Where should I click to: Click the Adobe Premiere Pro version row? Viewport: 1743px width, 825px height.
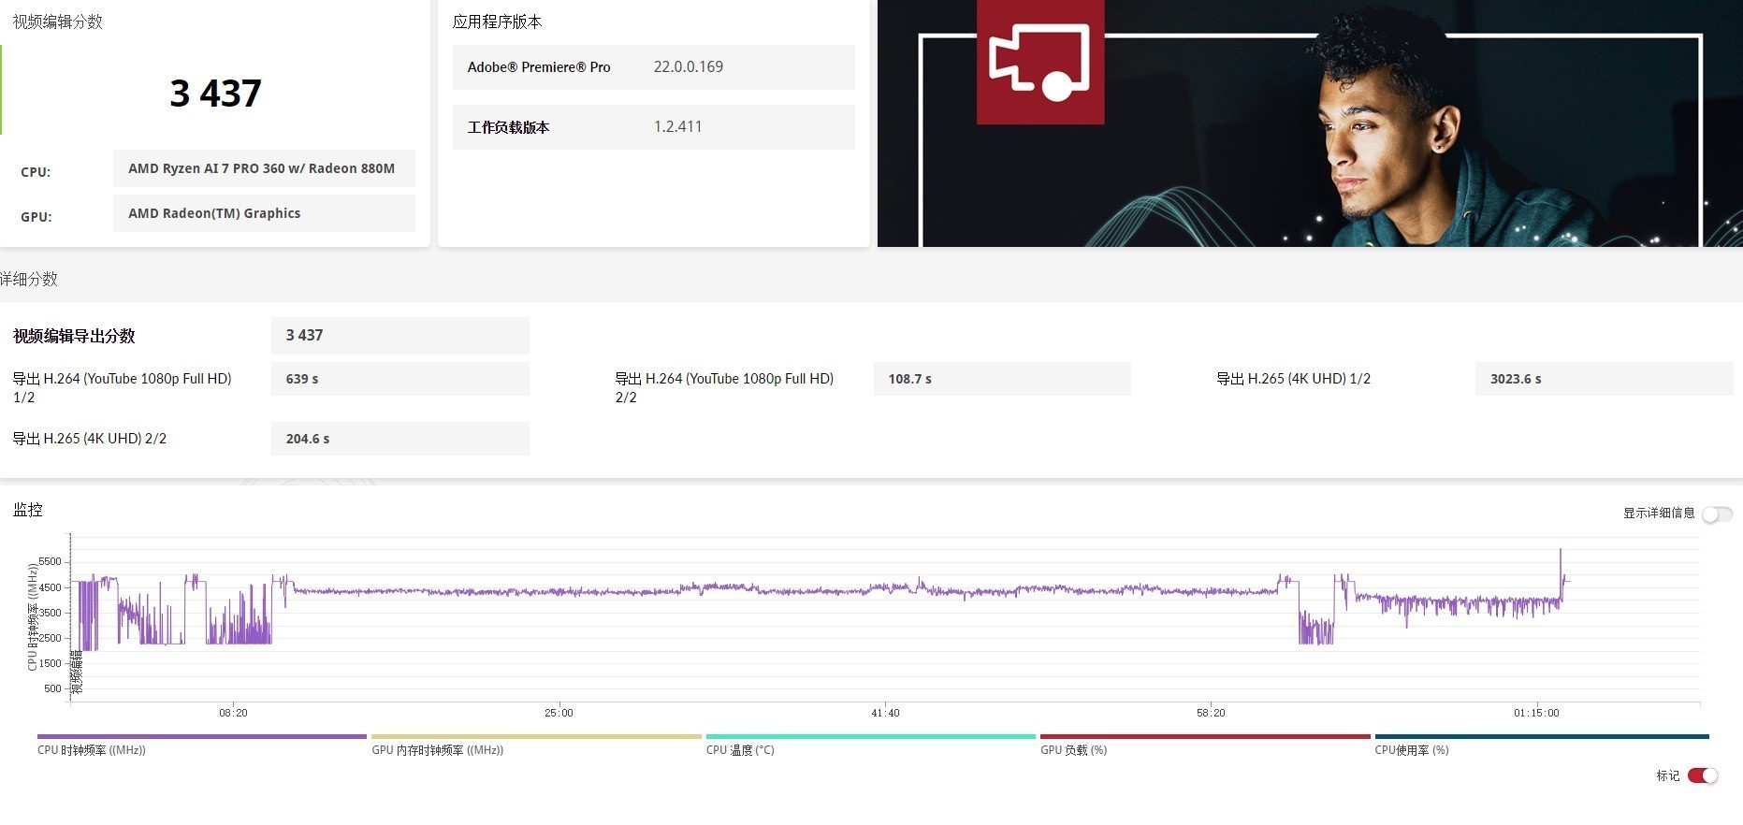(653, 67)
